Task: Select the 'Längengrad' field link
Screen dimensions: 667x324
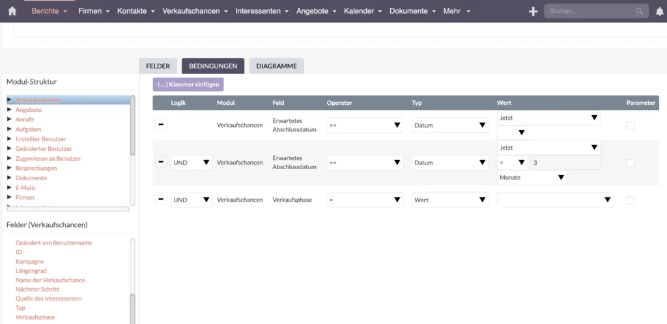Action: coord(31,271)
